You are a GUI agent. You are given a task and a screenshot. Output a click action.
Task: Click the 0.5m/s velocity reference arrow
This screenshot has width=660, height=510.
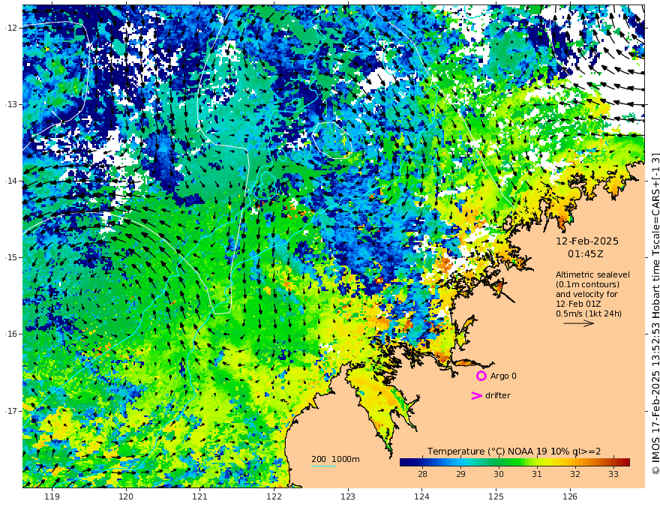tap(579, 323)
